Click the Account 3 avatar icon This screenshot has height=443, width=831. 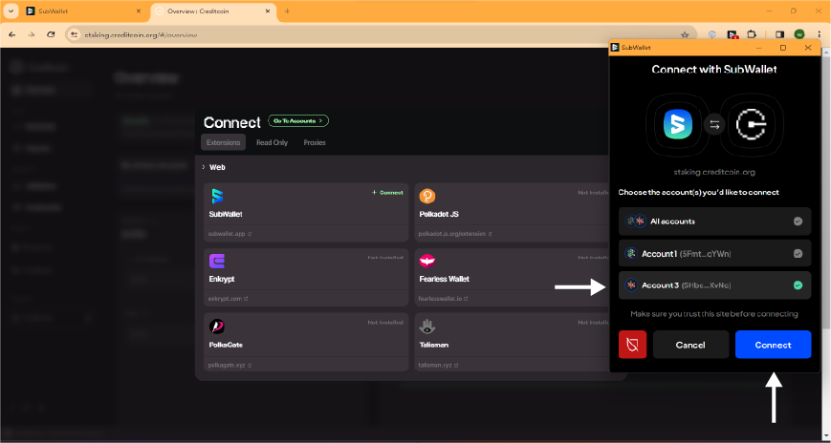click(x=631, y=285)
